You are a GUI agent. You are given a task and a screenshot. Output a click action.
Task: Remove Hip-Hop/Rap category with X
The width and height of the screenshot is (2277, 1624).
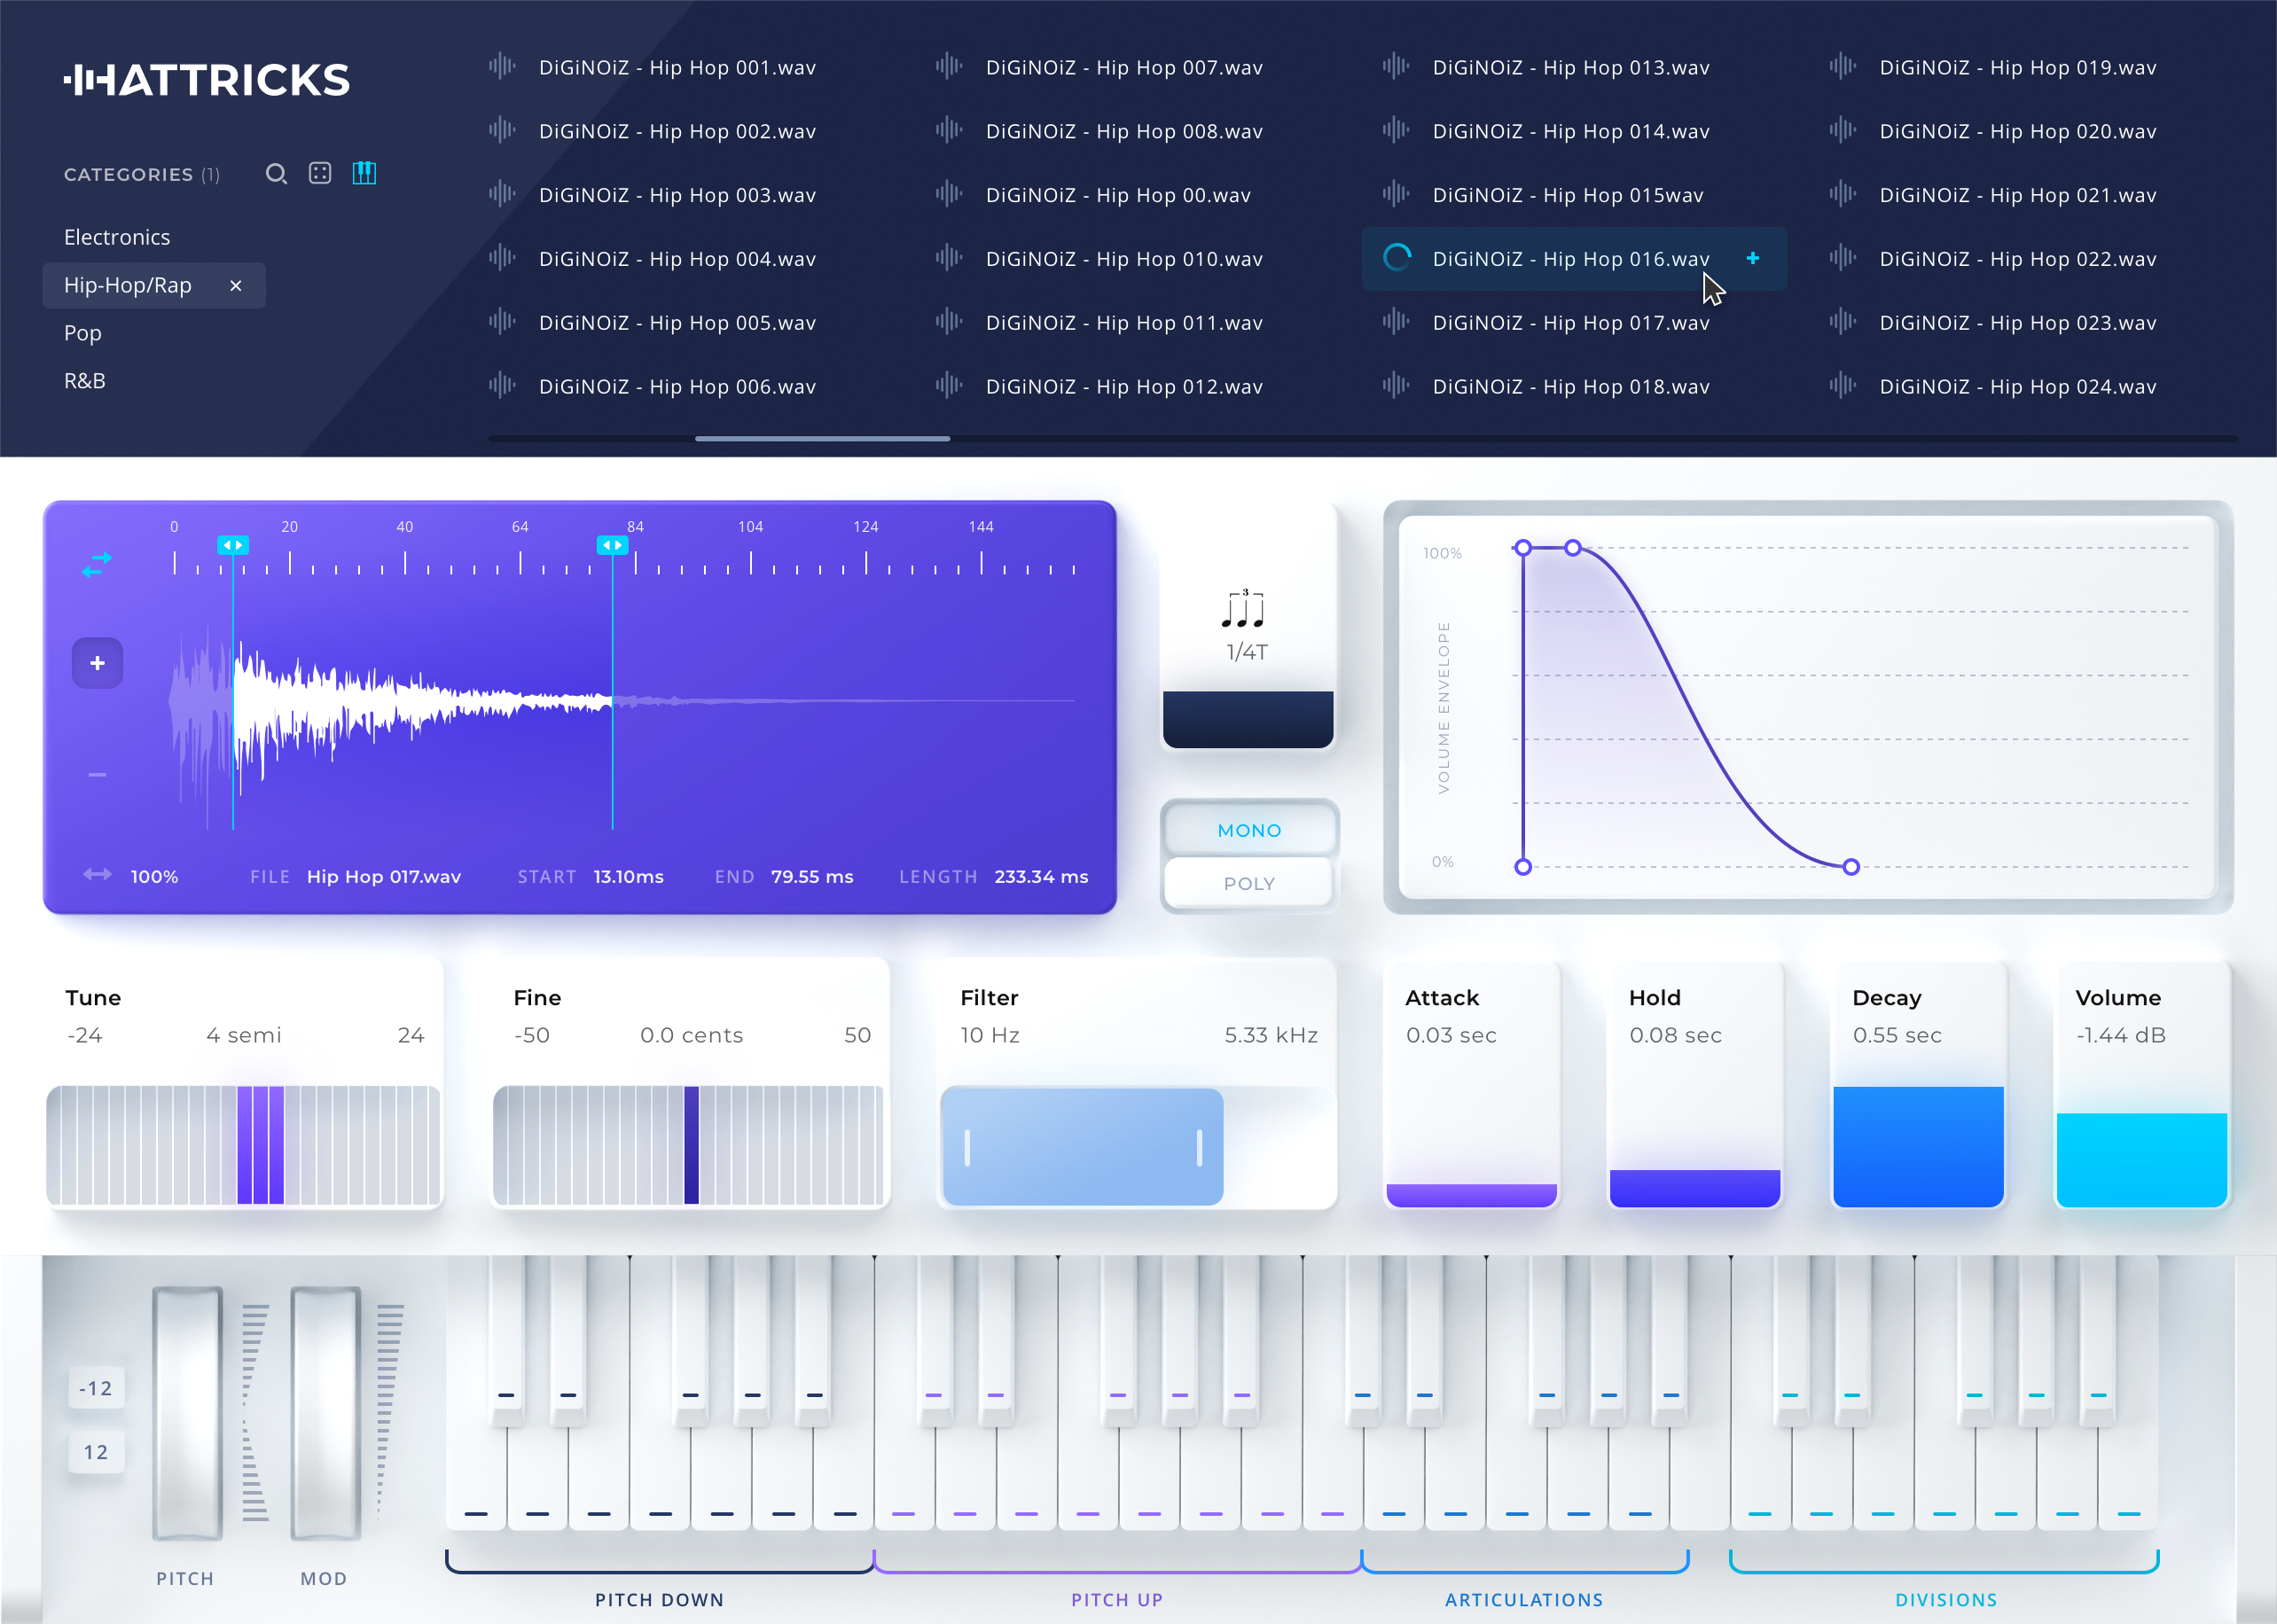tap(236, 286)
